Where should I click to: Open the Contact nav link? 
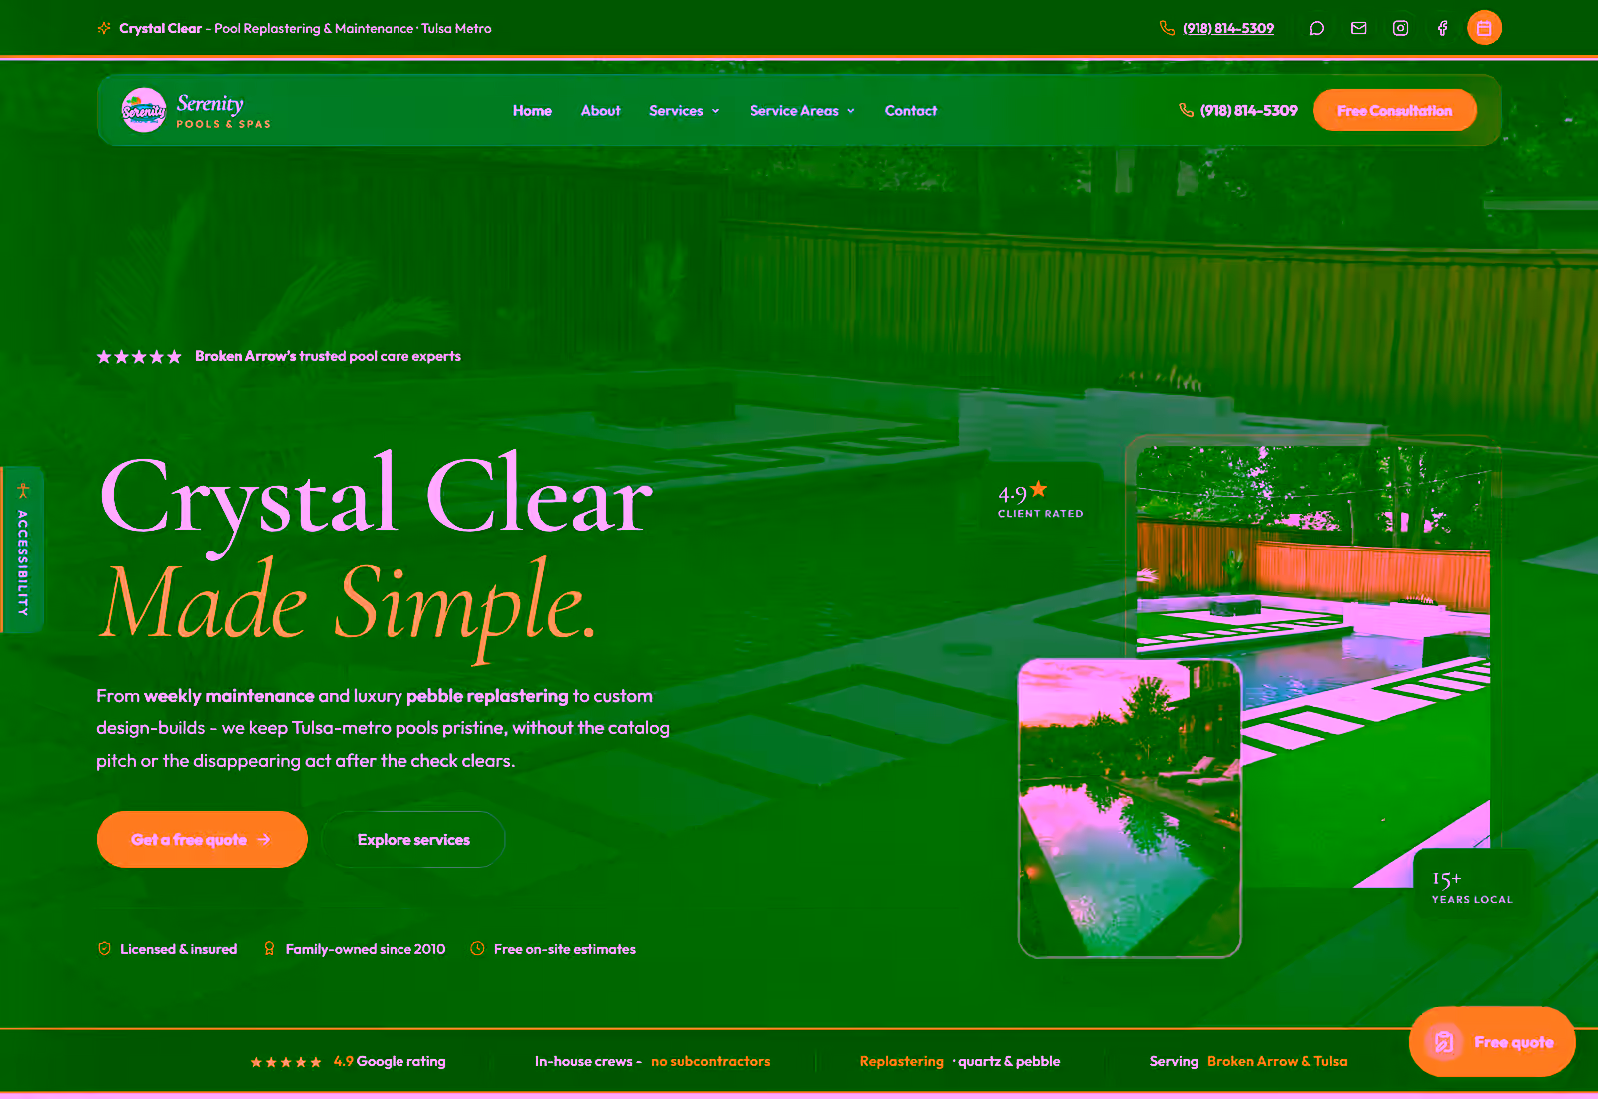coord(911,110)
